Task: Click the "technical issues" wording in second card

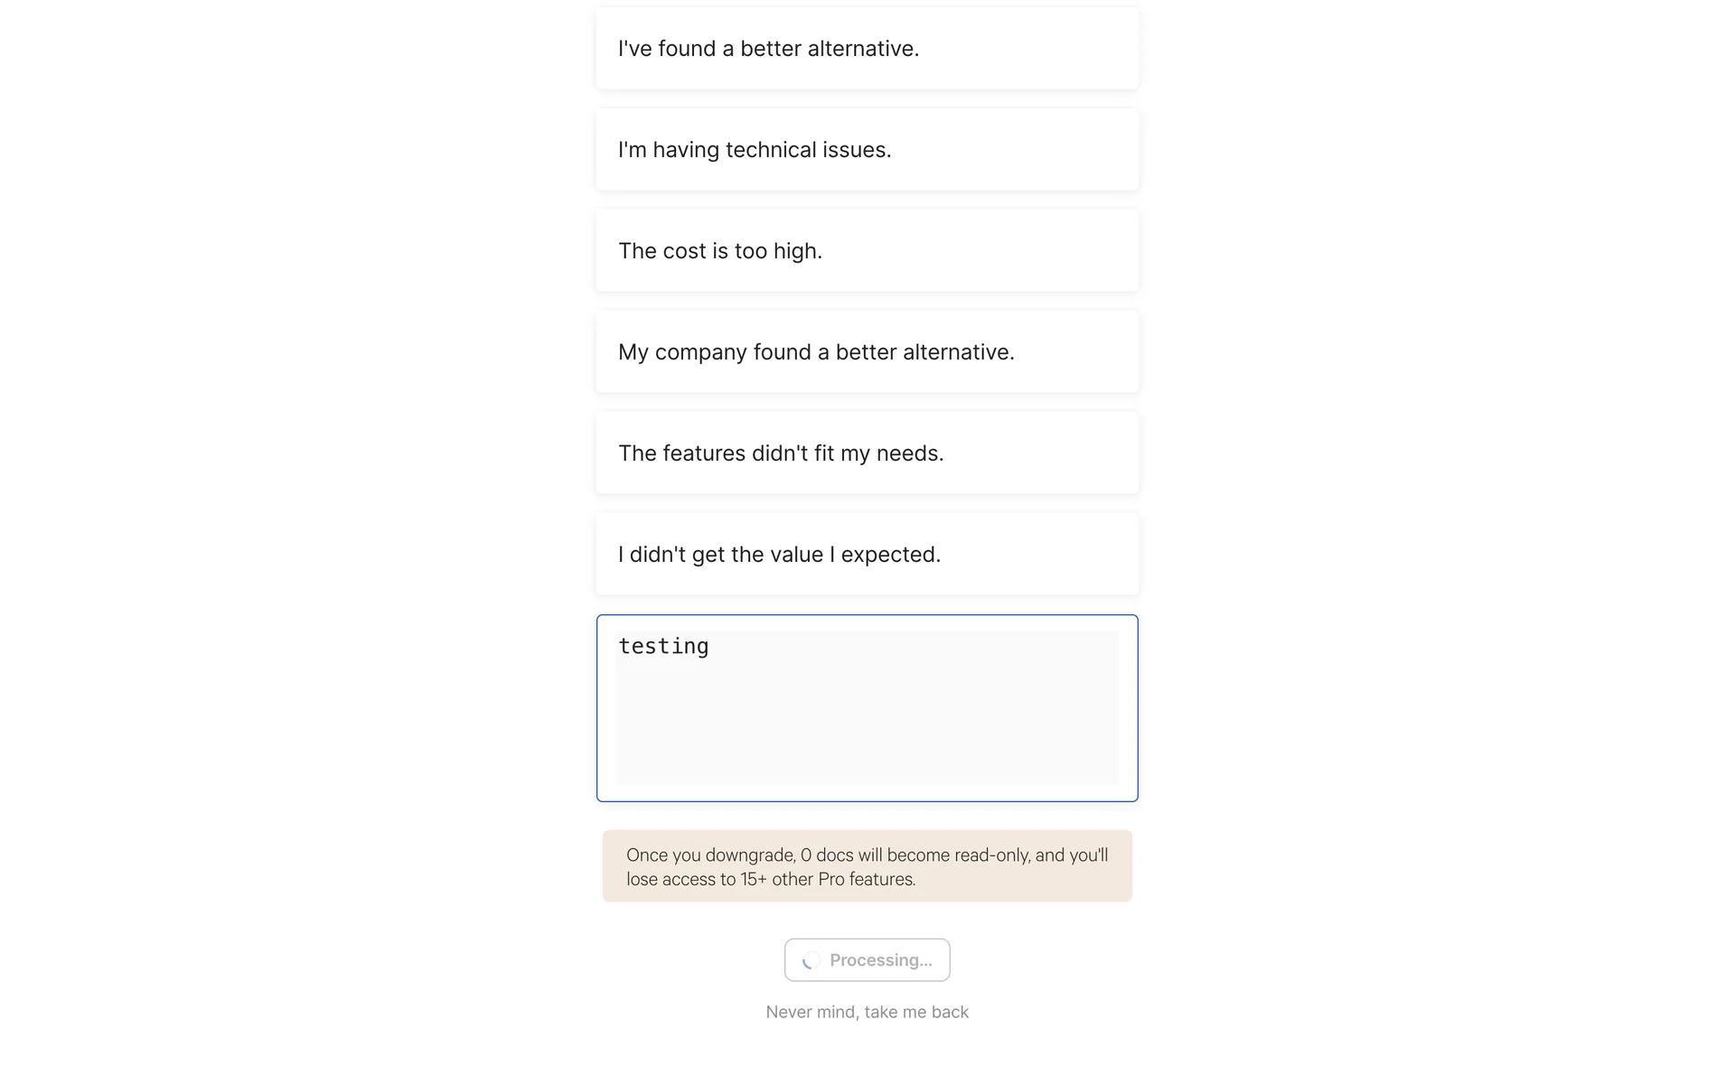Action: click(x=809, y=150)
